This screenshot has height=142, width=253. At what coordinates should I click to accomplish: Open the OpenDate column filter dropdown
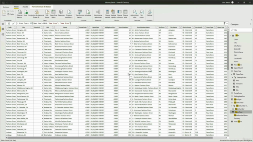[x=103, y=27]
